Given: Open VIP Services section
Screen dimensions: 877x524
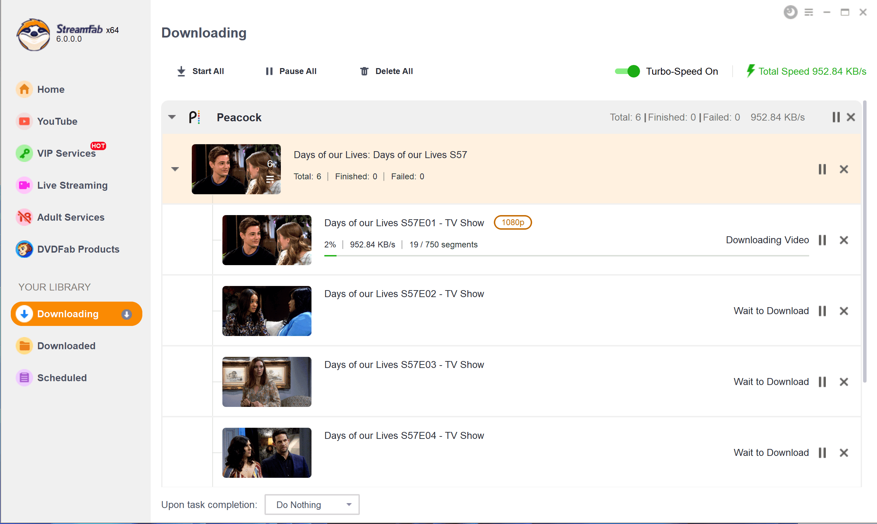Looking at the screenshot, I should 66,153.
